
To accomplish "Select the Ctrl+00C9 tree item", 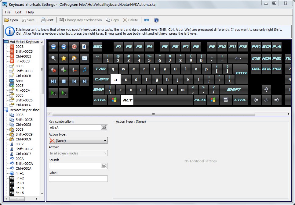I will (23, 139).
